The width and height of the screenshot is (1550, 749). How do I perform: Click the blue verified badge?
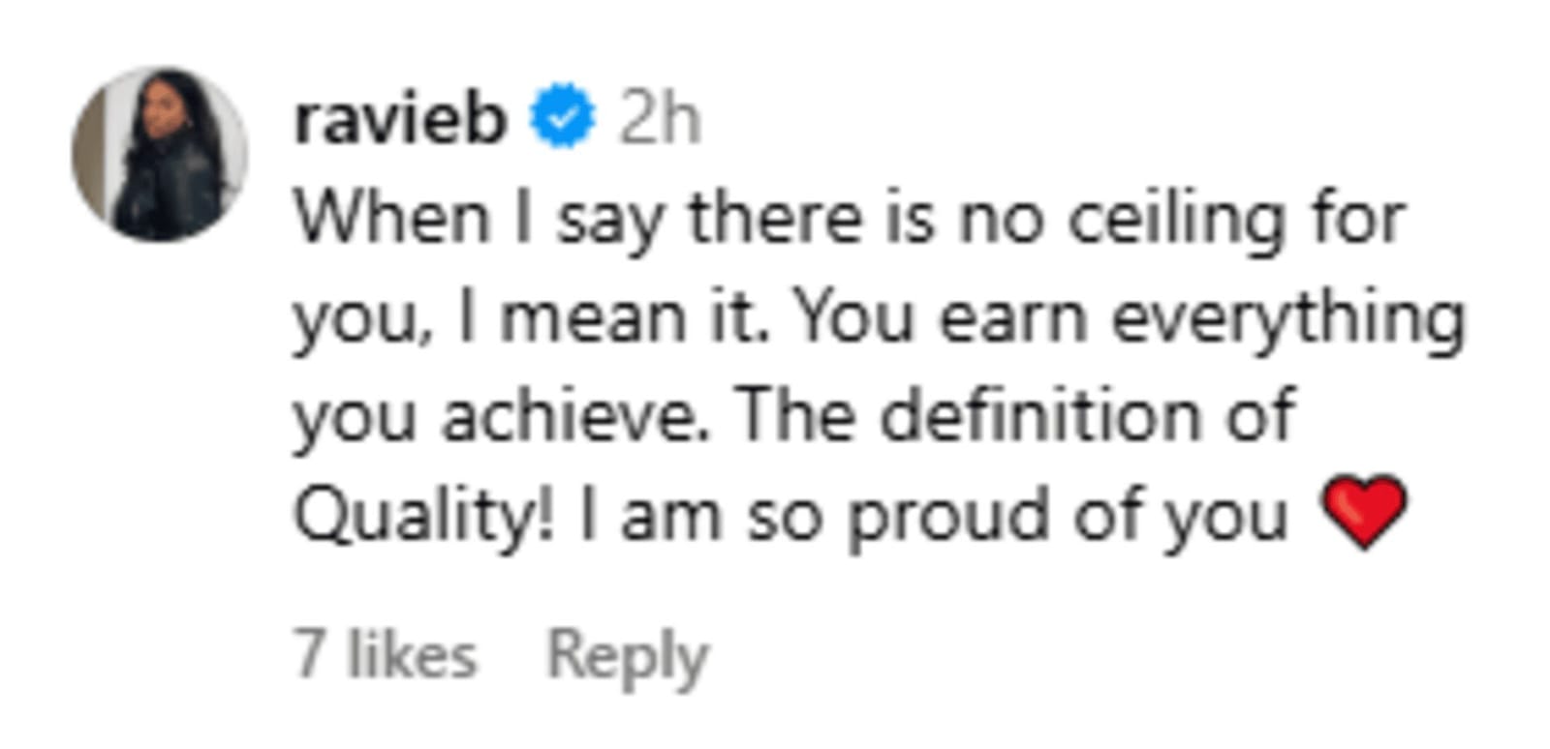pyautogui.click(x=562, y=117)
